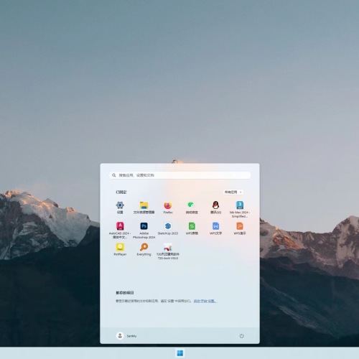Open the SanMu user account menu
359x359 pixels.
click(126, 336)
